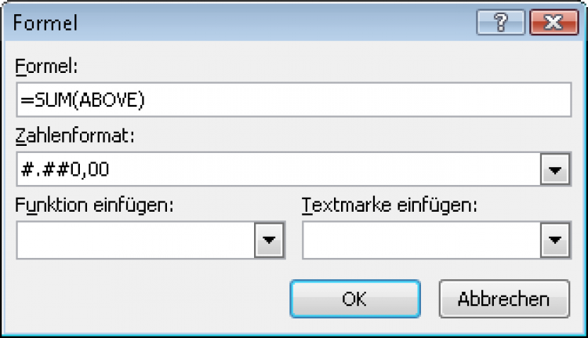The image size is (588, 338).
Task: Expand the Textmarke einfügen dropdown arrow
Action: tap(555, 241)
